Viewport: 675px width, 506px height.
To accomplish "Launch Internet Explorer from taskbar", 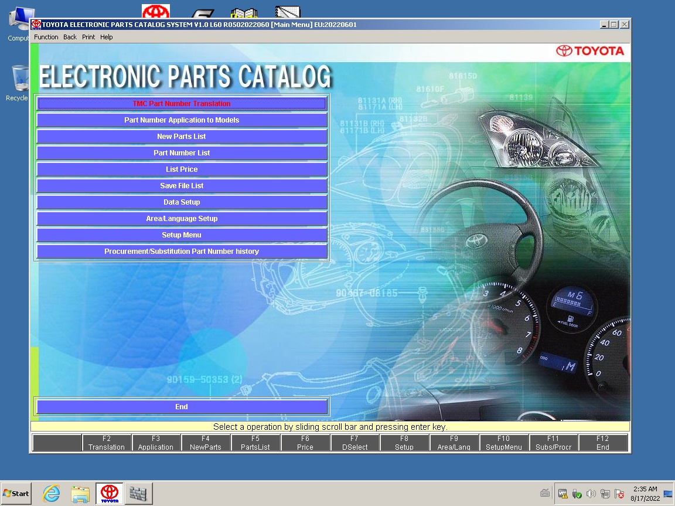I will tap(51, 494).
